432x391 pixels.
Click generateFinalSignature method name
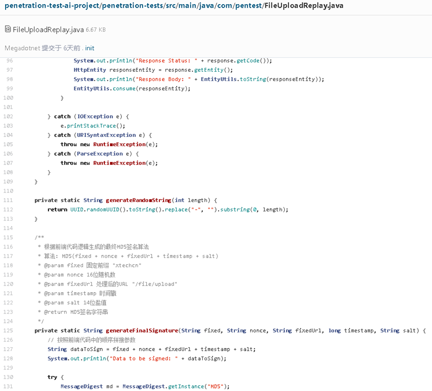pos(142,330)
